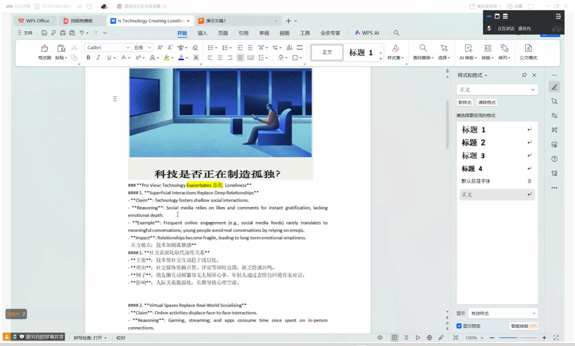Viewport: 575px width, 346px height.
Task: Click the Paste (粘贴) clipboard icon
Action: tap(61, 48)
